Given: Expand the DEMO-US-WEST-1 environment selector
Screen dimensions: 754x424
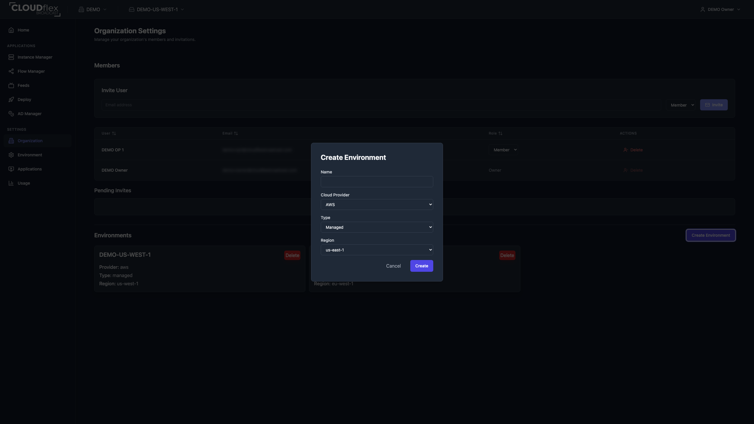Looking at the screenshot, I should (x=156, y=9).
